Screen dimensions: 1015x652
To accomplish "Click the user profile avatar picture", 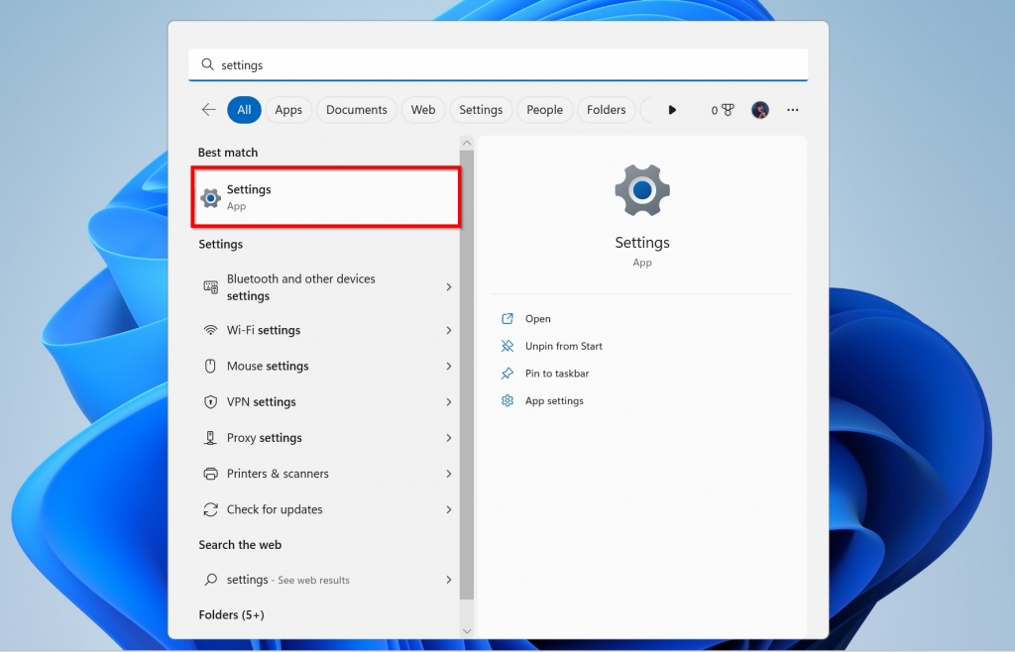I will 759,109.
